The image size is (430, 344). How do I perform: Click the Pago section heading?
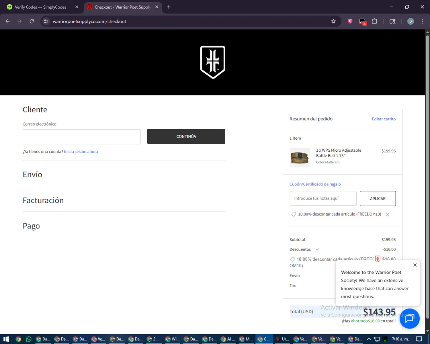(x=31, y=226)
